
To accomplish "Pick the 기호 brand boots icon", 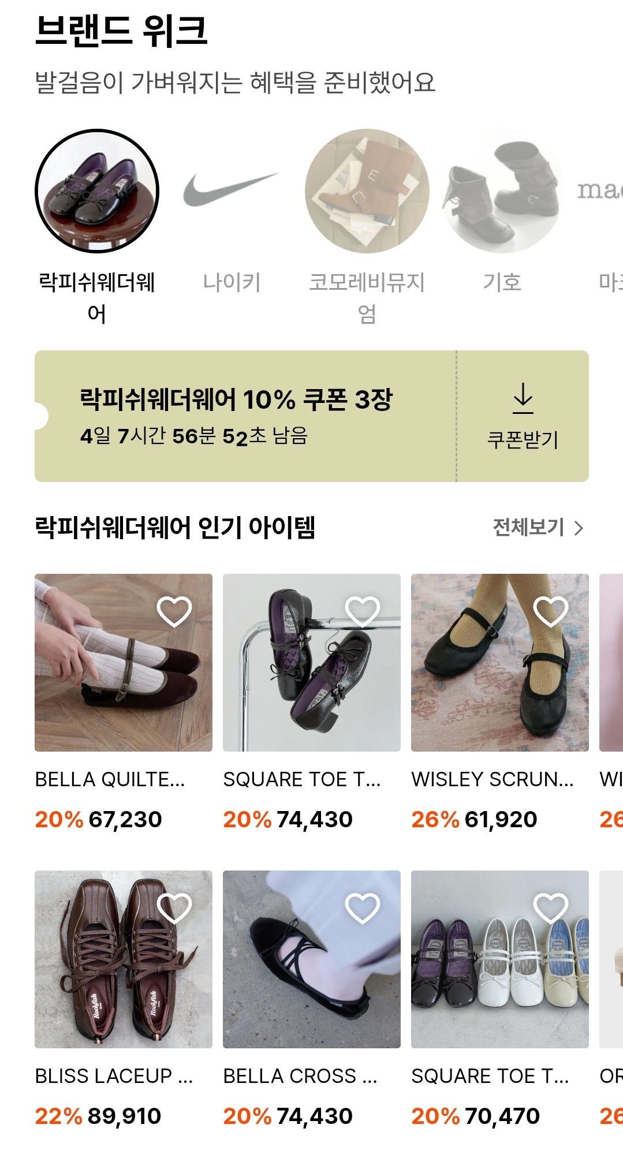I will click(502, 191).
